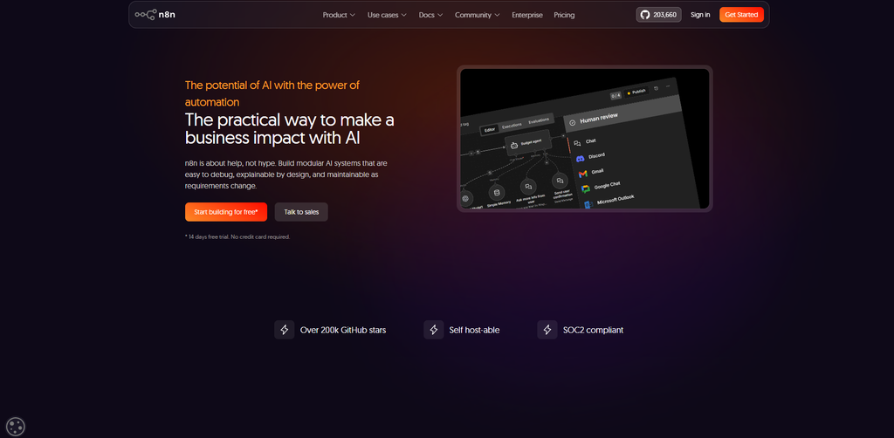Click the '14 days free trial' footnote

(x=237, y=237)
